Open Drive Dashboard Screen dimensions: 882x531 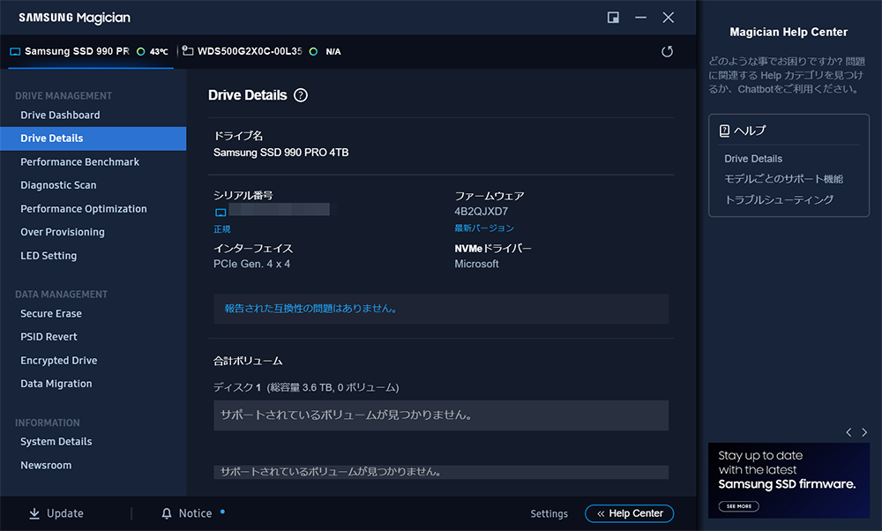tap(60, 115)
